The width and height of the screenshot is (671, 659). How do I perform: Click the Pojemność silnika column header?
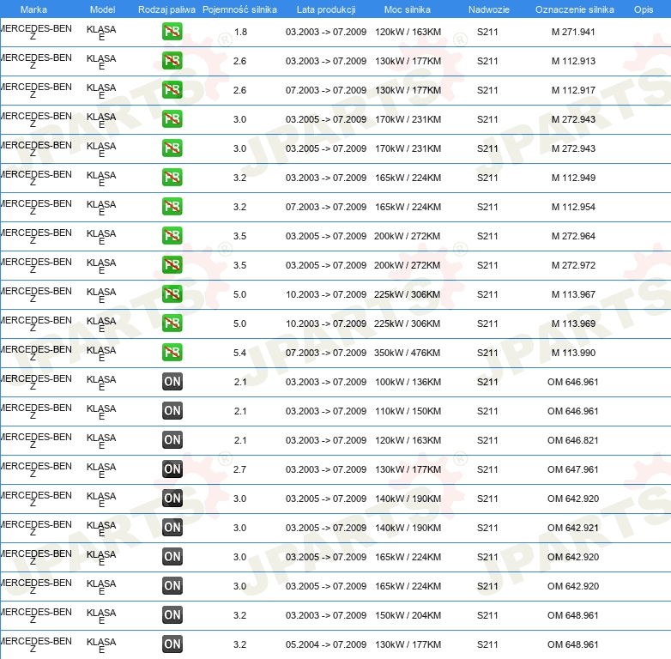(239, 9)
